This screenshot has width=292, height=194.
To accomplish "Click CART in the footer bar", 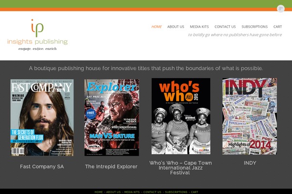I will coord(194,192).
